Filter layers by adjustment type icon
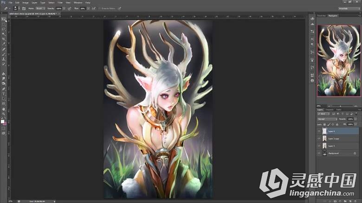Viewport: 362px width, 203px height. pyautogui.click(x=338, y=114)
